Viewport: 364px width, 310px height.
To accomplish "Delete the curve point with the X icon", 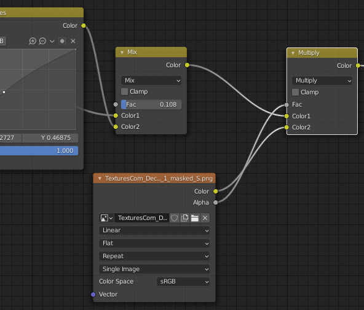I will tap(73, 41).
